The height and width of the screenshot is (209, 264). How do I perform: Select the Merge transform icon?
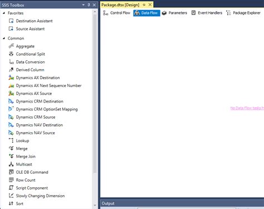[x=11, y=149]
